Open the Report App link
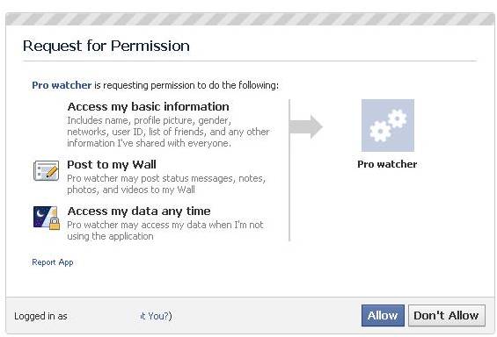The image size is (497, 337). (53, 262)
